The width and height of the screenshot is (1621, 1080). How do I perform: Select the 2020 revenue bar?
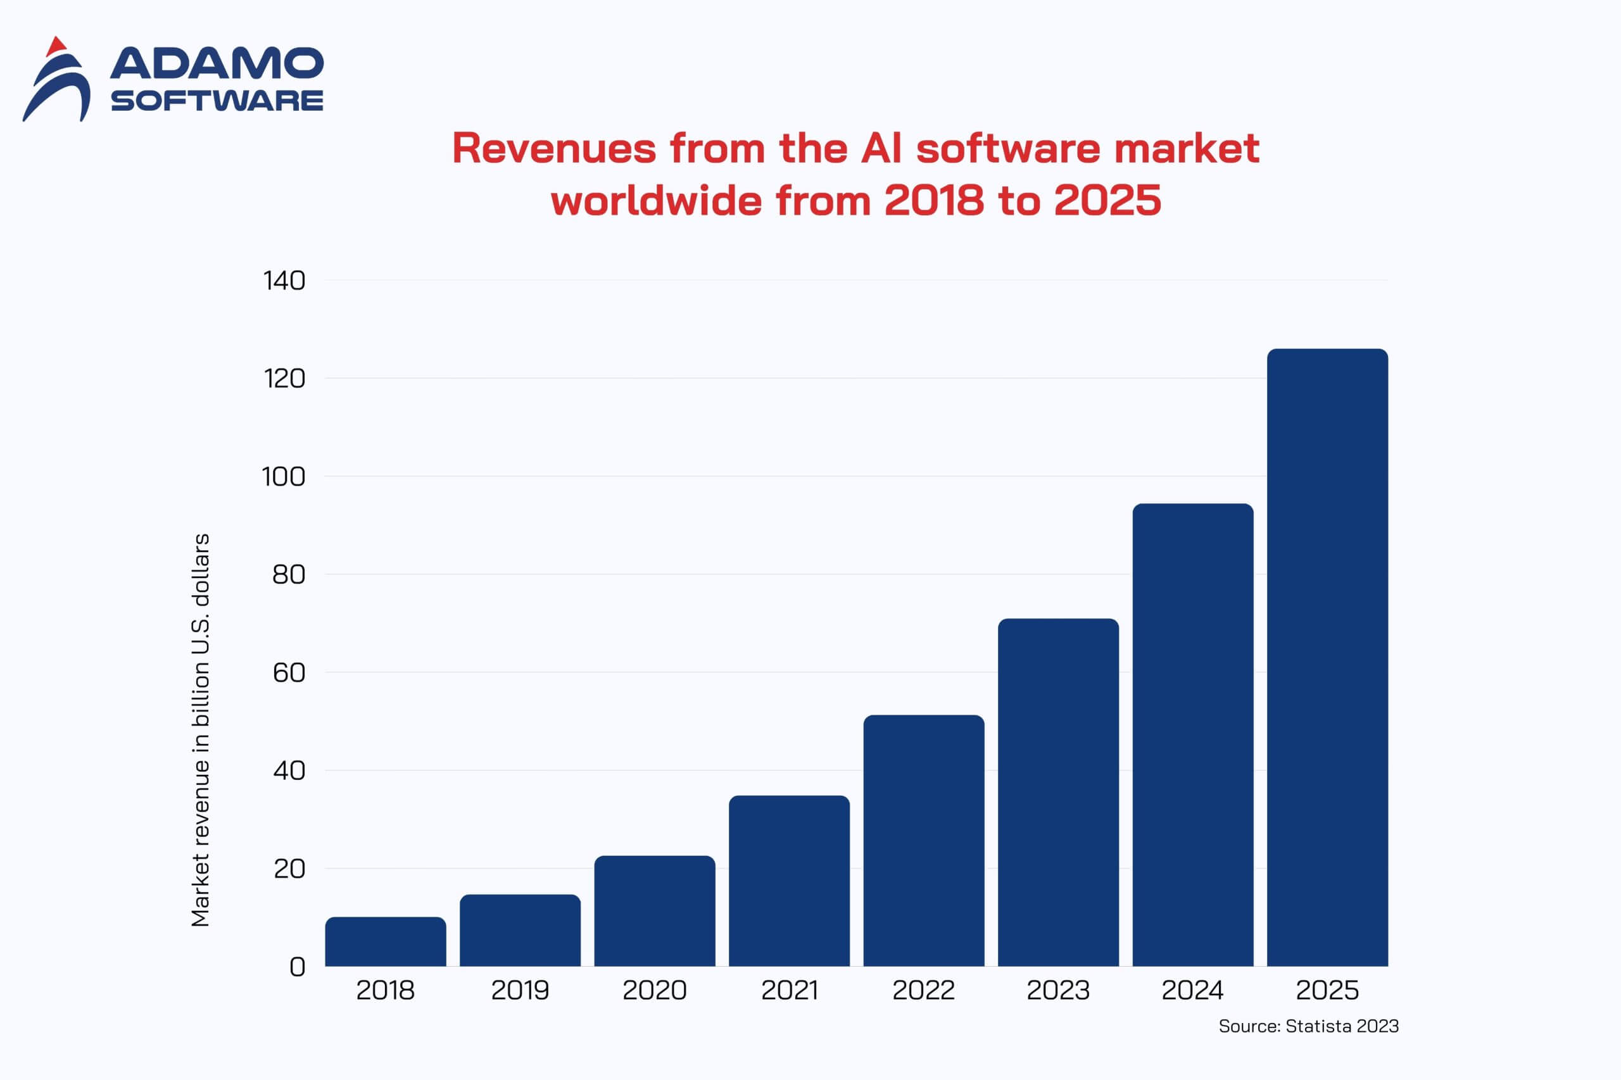coord(655,910)
